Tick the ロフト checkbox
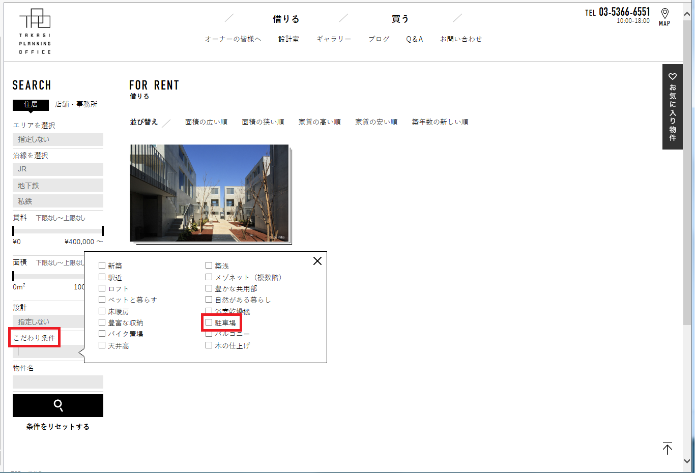Screen dimensions: 695x473 [x=102, y=288]
